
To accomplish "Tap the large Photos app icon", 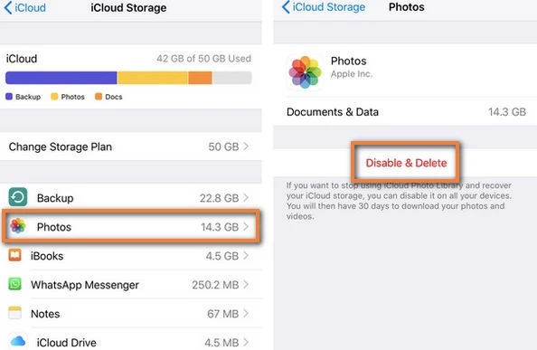I will coord(305,72).
